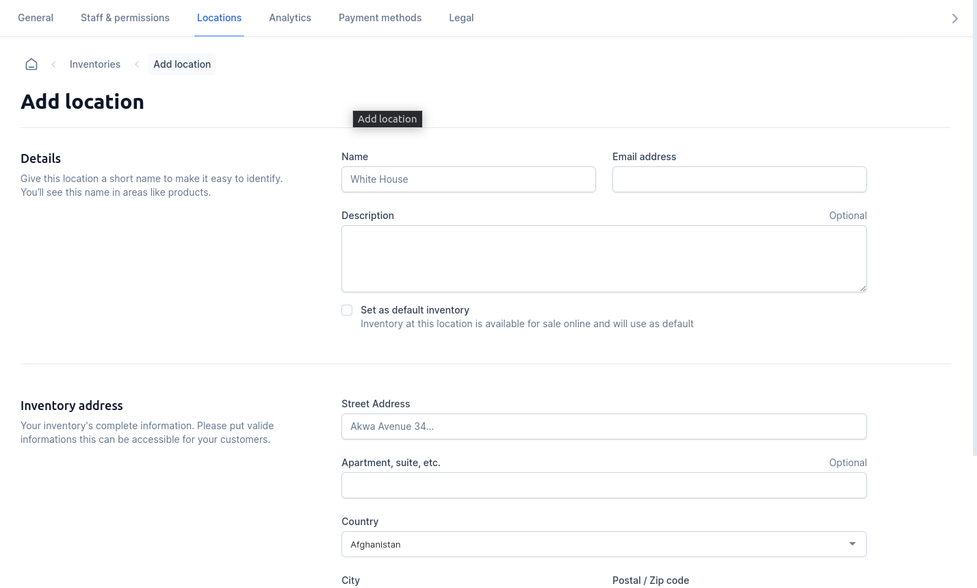
Task: Focus the Street Address field
Action: (603, 426)
